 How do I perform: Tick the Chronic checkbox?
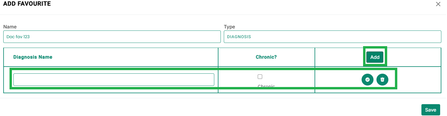[260, 77]
